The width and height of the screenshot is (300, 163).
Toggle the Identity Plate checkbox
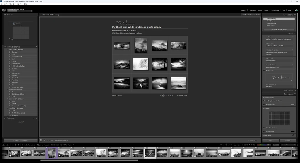click(264, 71)
